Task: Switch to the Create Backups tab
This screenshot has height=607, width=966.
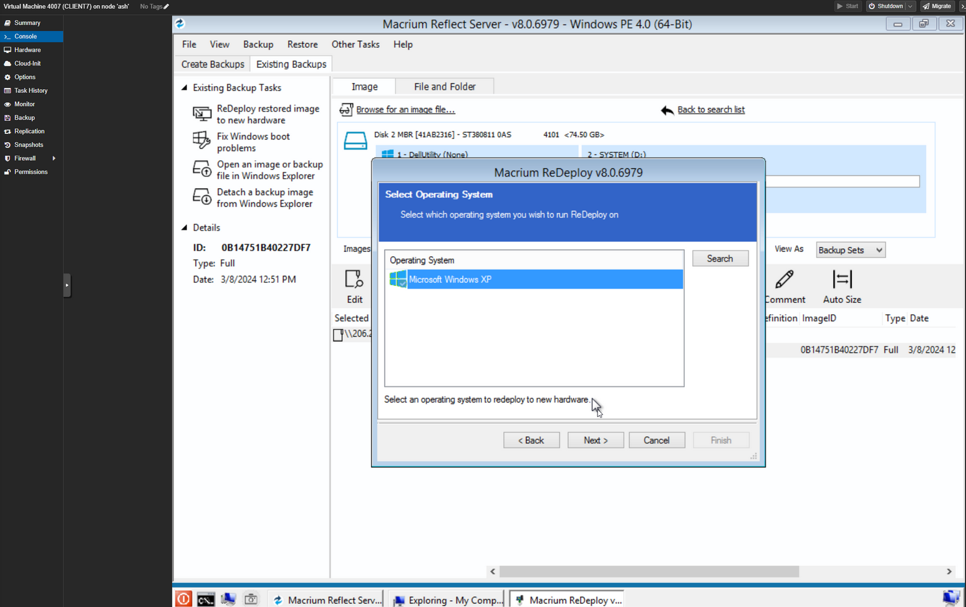Action: point(213,64)
